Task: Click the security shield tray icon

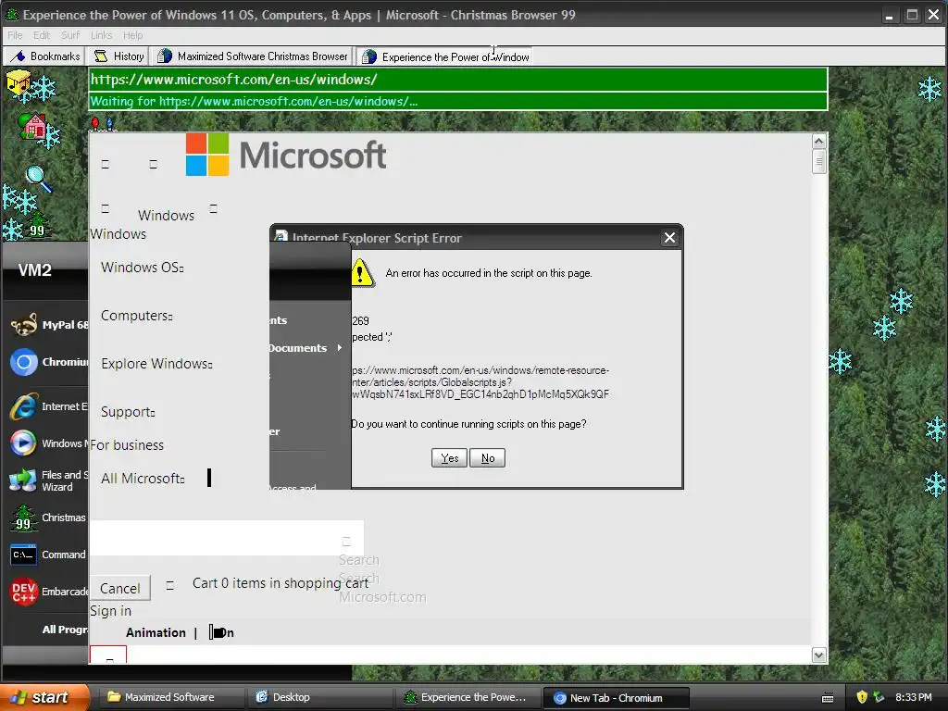Action: 862,697
